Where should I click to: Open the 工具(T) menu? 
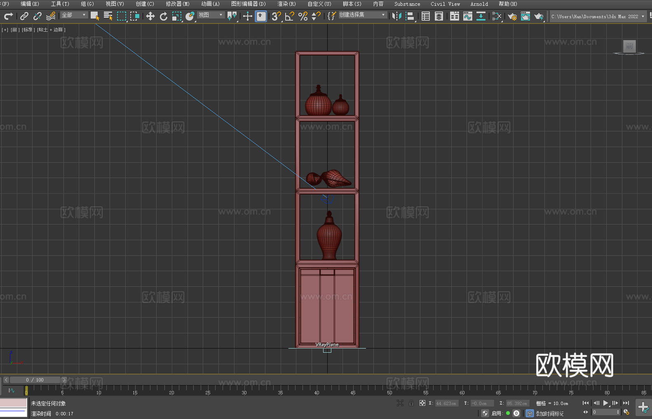(60, 4)
